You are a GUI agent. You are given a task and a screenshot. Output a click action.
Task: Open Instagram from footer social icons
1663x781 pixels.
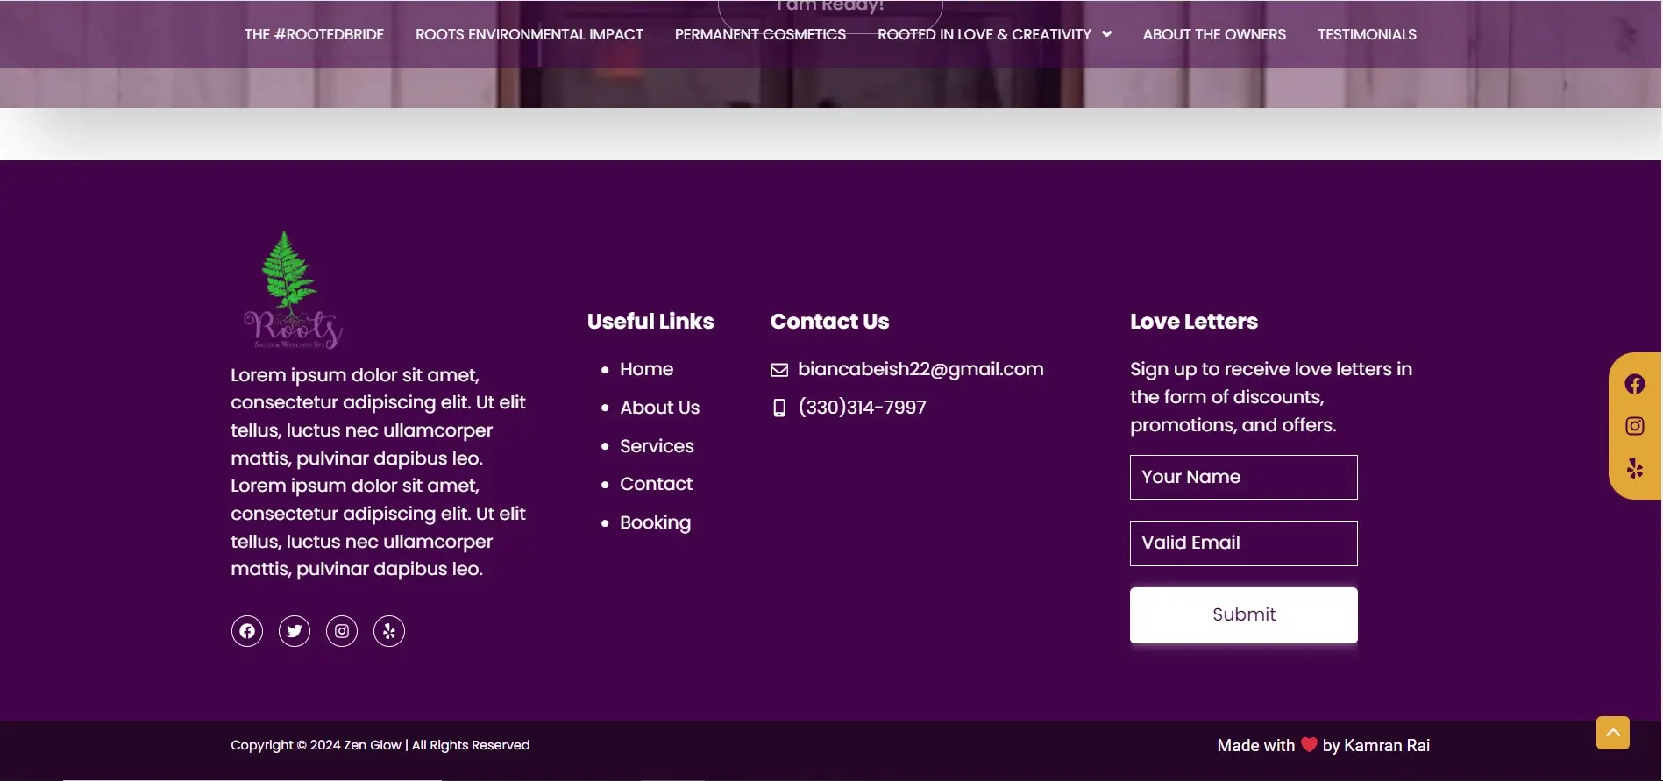tap(342, 631)
